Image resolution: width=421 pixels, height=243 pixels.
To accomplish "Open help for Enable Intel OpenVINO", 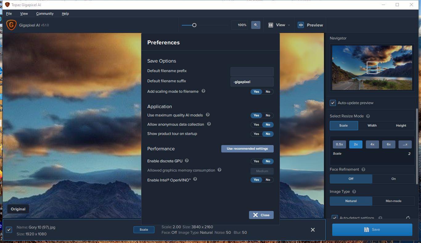I will coord(195,179).
